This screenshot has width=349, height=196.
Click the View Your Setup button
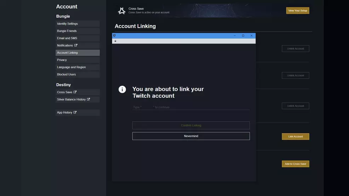[x=297, y=11]
